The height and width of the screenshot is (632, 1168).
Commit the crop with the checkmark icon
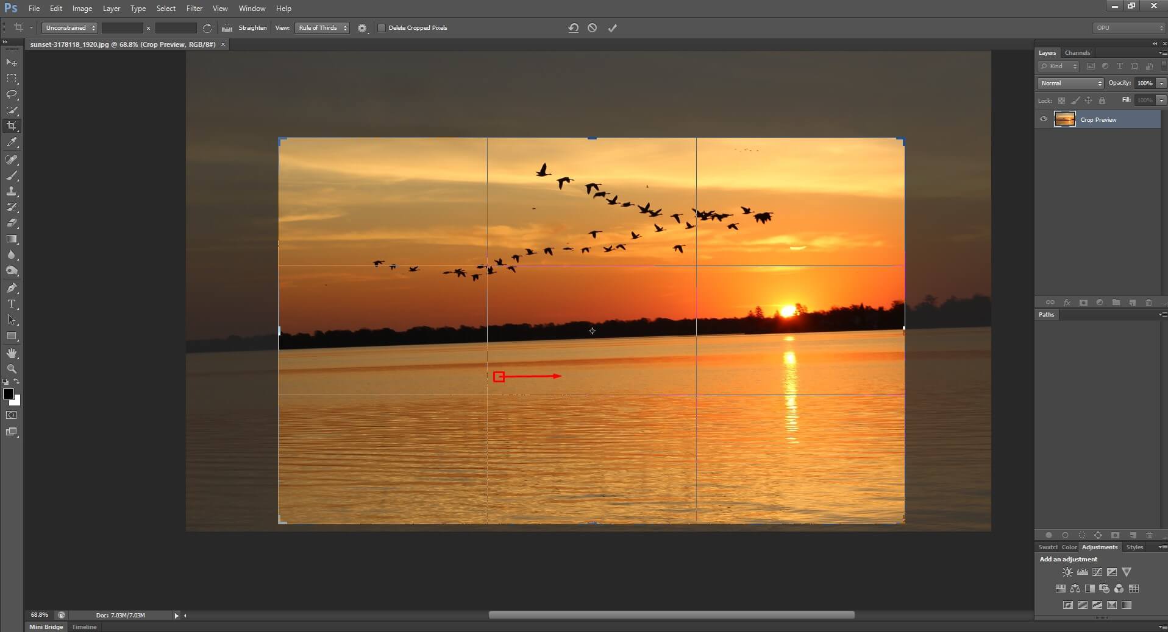[x=612, y=28]
